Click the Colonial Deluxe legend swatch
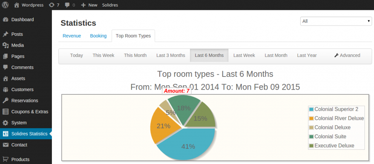Image resolution: width=374 pixels, height=164 pixels. (x=311, y=128)
